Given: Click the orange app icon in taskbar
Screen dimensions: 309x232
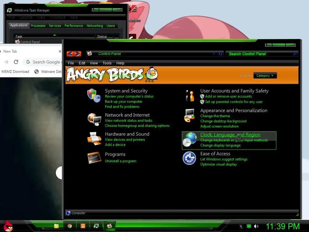Looking at the screenshot, I should point(83,226).
